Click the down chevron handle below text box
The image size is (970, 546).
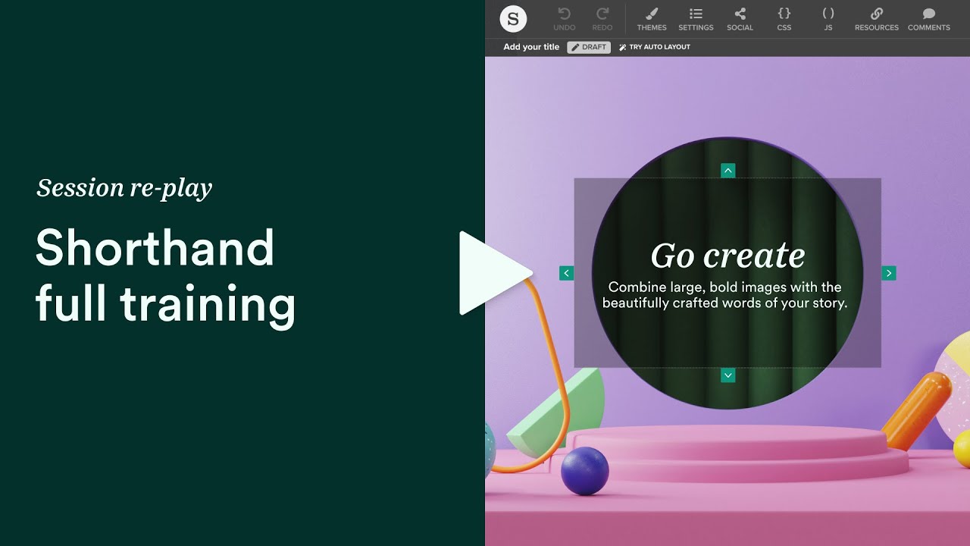(x=728, y=375)
